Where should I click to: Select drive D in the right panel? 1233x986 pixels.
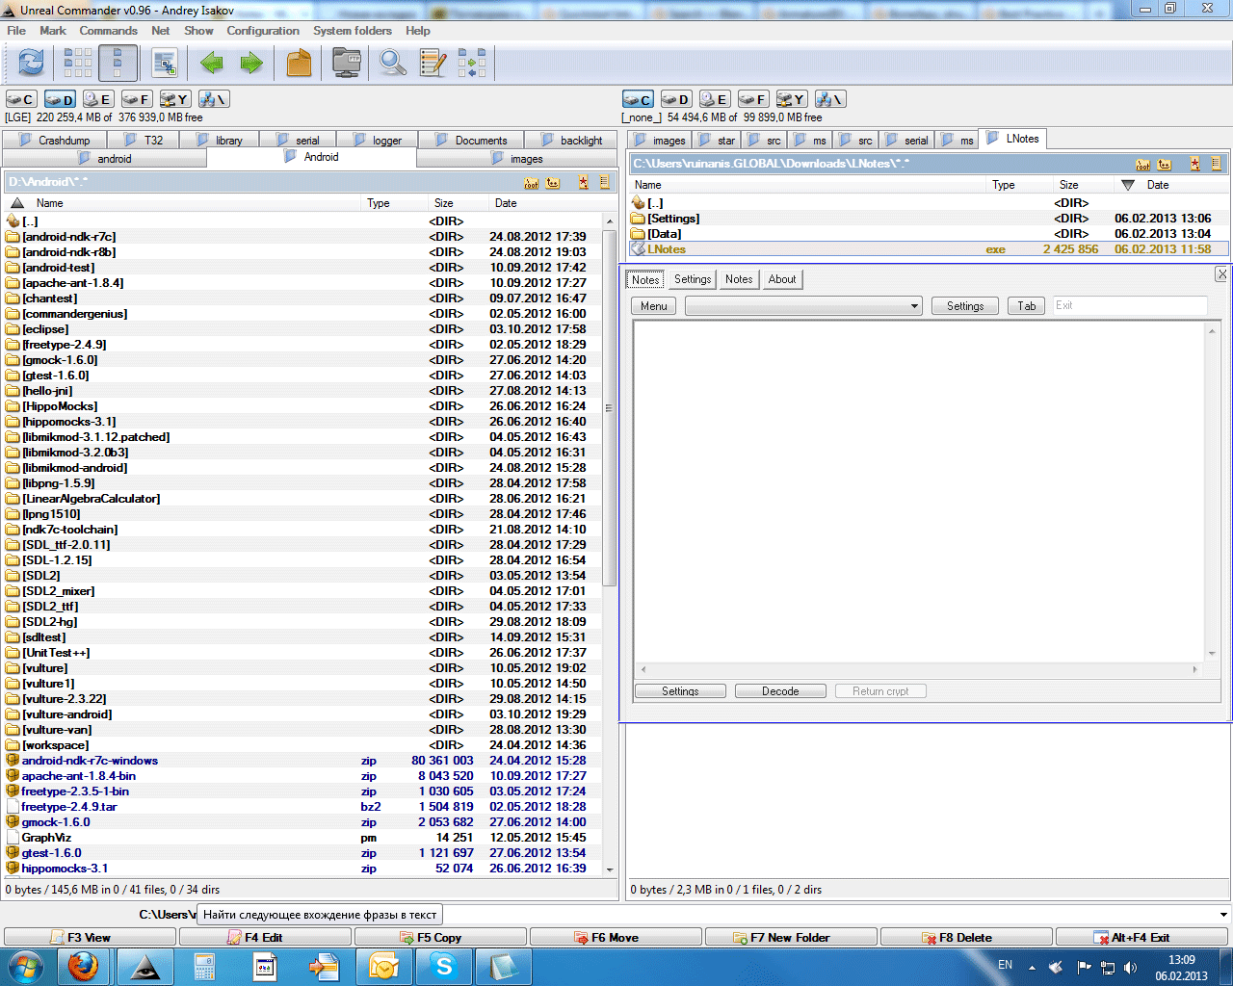[676, 99]
